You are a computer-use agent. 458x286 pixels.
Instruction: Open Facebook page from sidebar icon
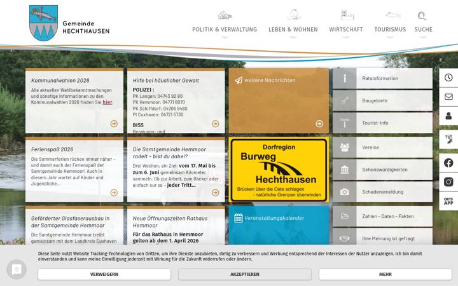448,163
